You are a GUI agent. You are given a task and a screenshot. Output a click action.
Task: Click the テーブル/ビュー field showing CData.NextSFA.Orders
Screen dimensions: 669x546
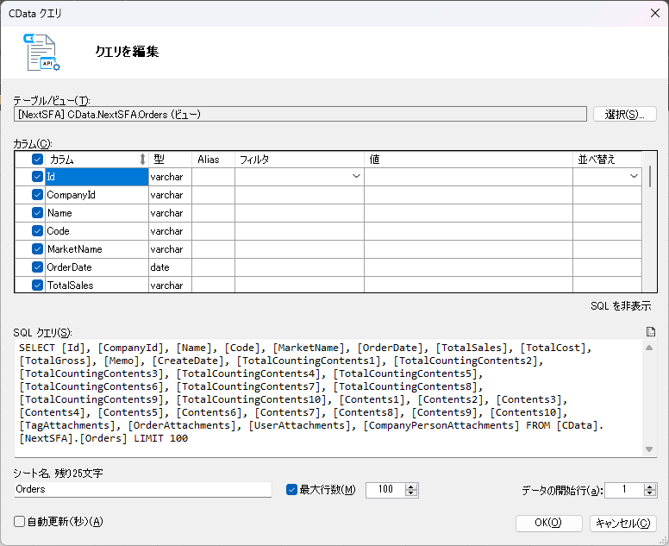(300, 115)
